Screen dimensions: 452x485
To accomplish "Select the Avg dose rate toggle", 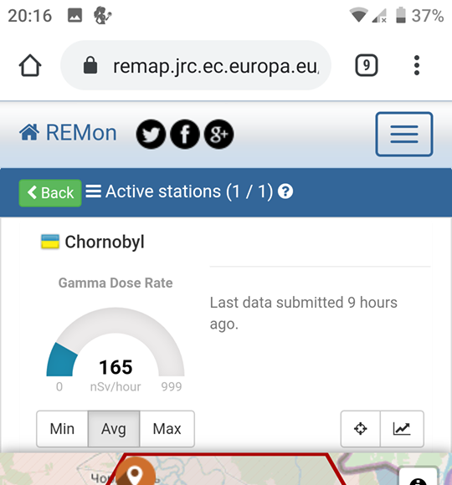I will click(x=114, y=429).
